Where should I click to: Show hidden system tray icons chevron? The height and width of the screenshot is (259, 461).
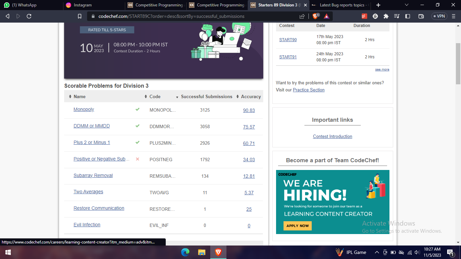[x=377, y=252]
